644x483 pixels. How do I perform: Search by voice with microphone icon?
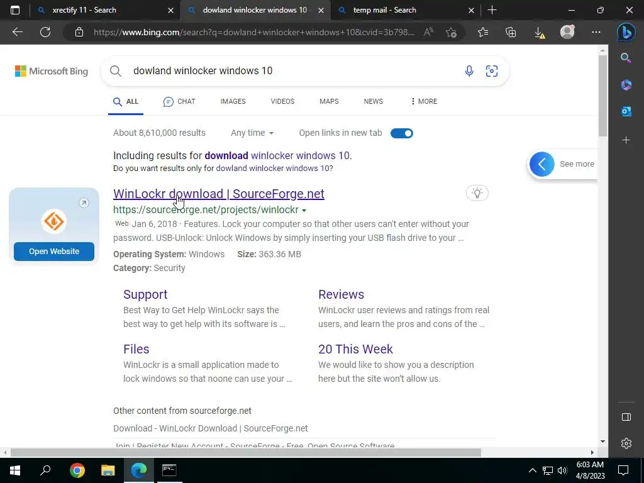click(x=469, y=70)
